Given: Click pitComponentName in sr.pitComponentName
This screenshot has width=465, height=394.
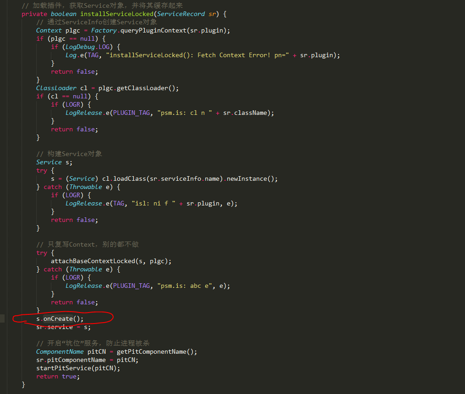Looking at the screenshot, I should (77, 360).
